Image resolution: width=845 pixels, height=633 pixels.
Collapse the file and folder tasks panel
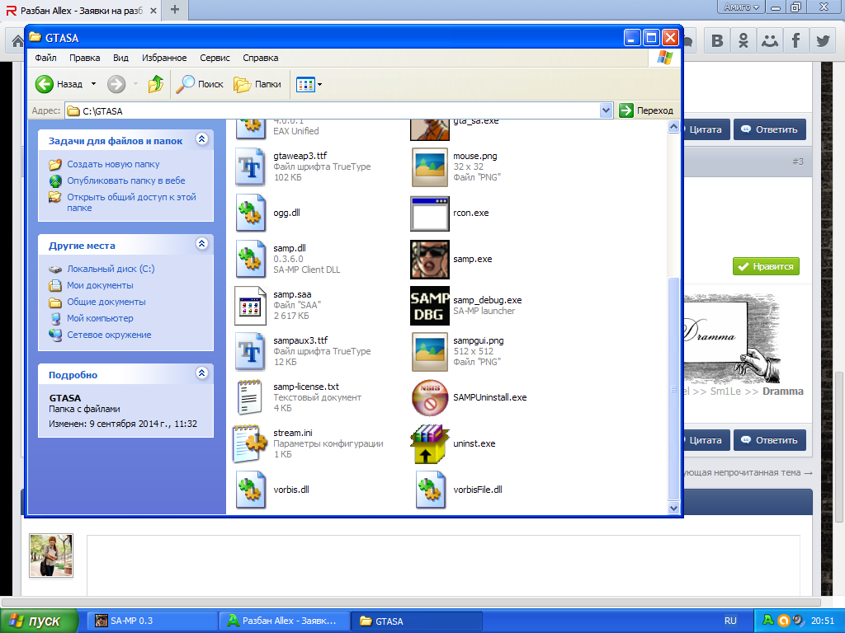point(201,139)
